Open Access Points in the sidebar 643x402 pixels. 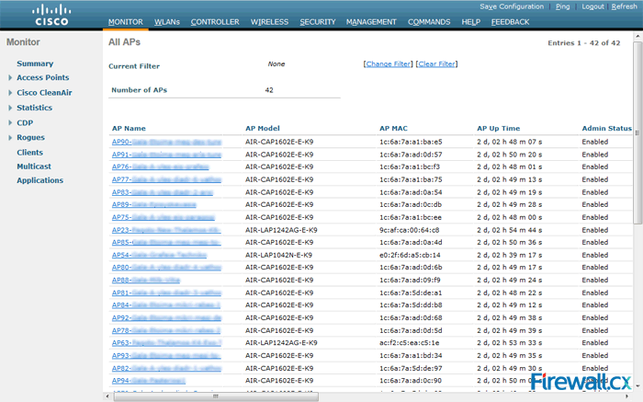[x=42, y=77]
